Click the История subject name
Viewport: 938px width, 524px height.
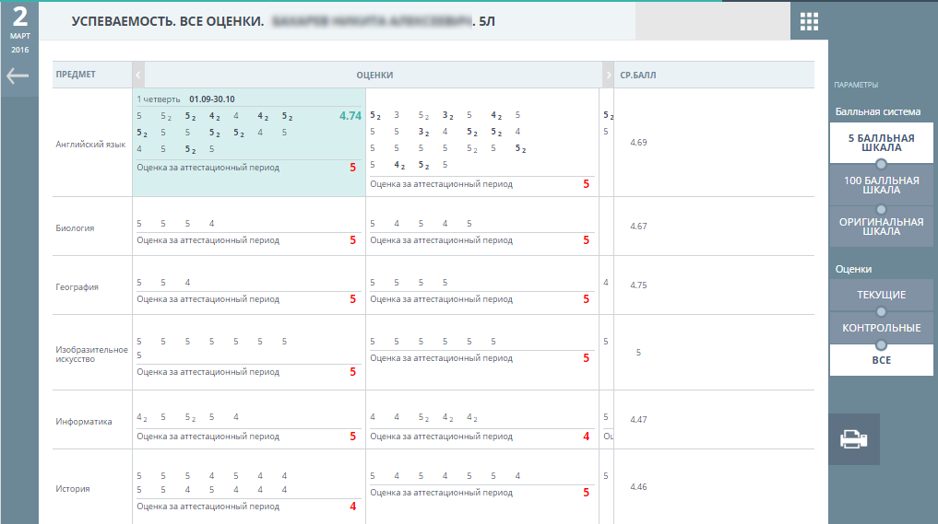73,489
